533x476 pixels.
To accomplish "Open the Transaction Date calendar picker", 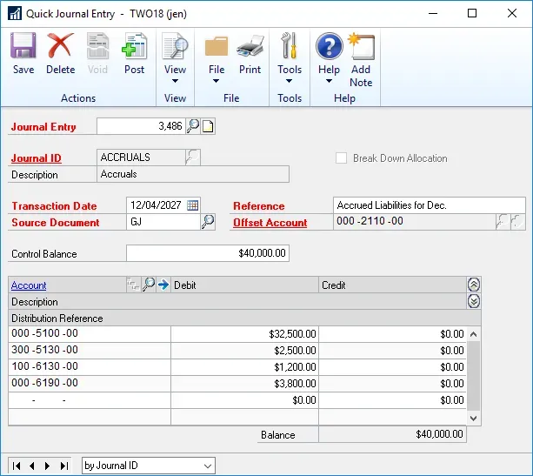I will pyautogui.click(x=193, y=205).
